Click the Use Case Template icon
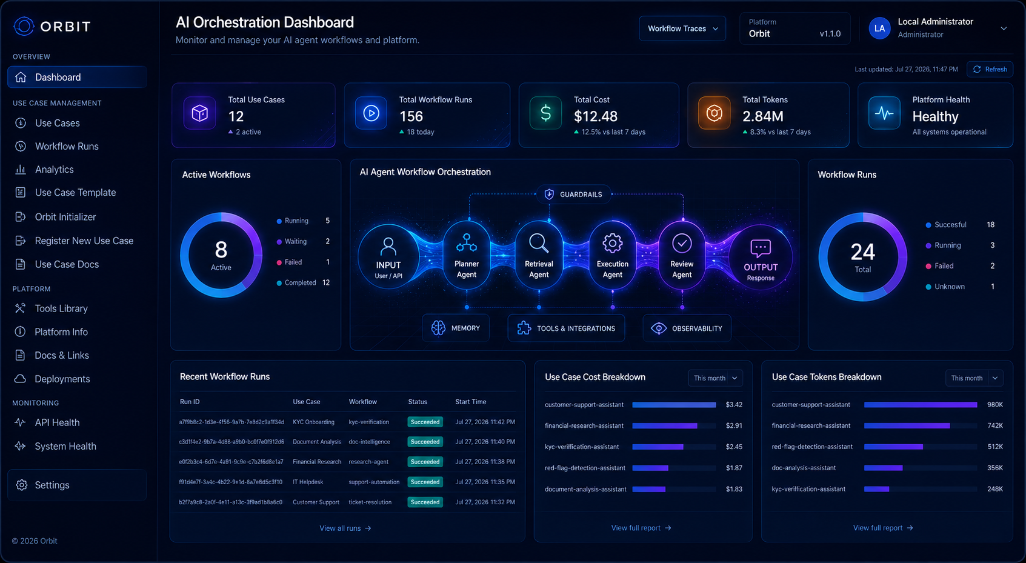This screenshot has height=563, width=1026. point(21,192)
